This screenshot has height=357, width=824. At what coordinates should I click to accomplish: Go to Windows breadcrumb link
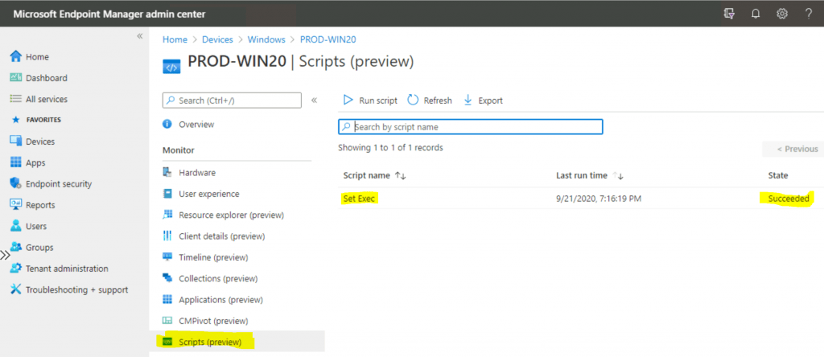pos(266,39)
